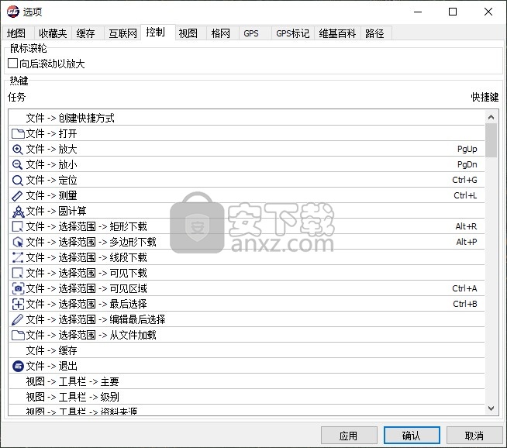The width and height of the screenshot is (507, 448).
Task: Close the 选项 dialog window
Action: click(x=488, y=12)
